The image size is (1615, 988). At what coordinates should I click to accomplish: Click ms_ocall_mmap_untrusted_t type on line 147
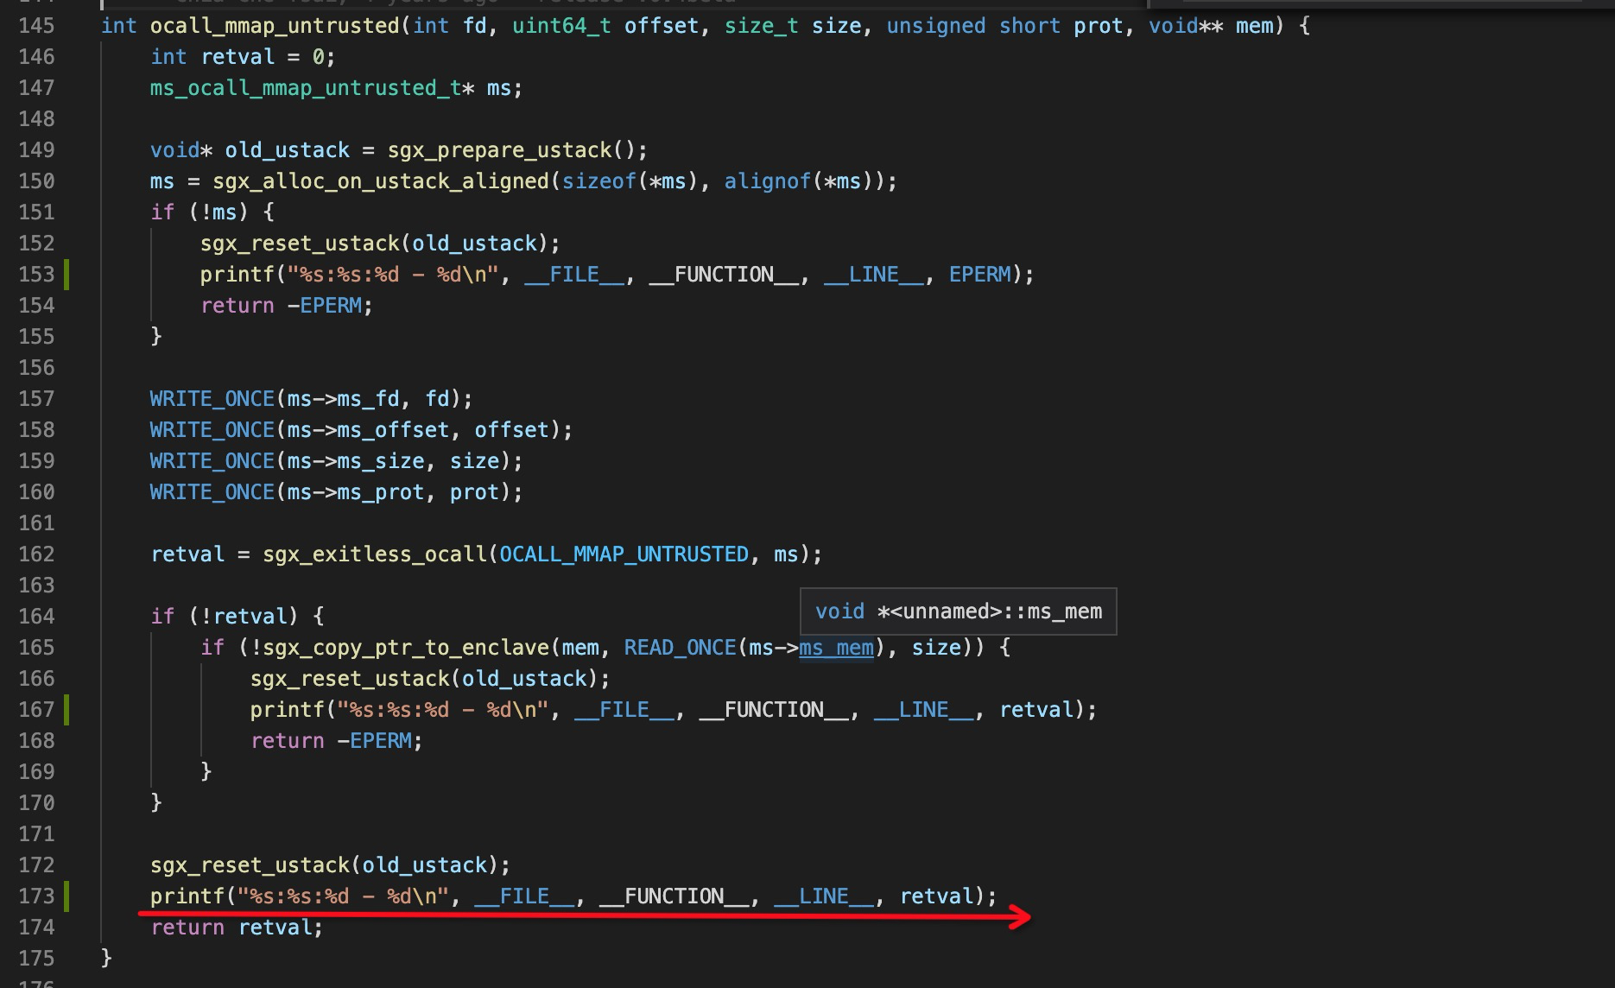306,88
